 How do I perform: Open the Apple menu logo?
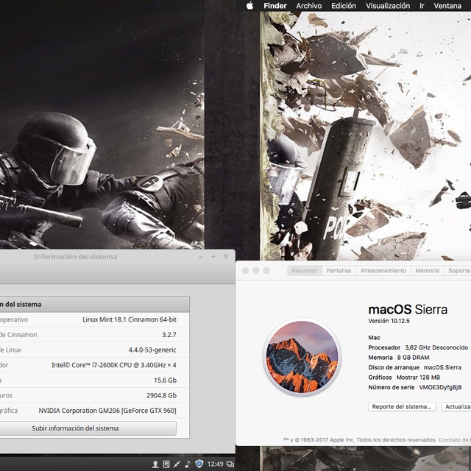(x=250, y=6)
